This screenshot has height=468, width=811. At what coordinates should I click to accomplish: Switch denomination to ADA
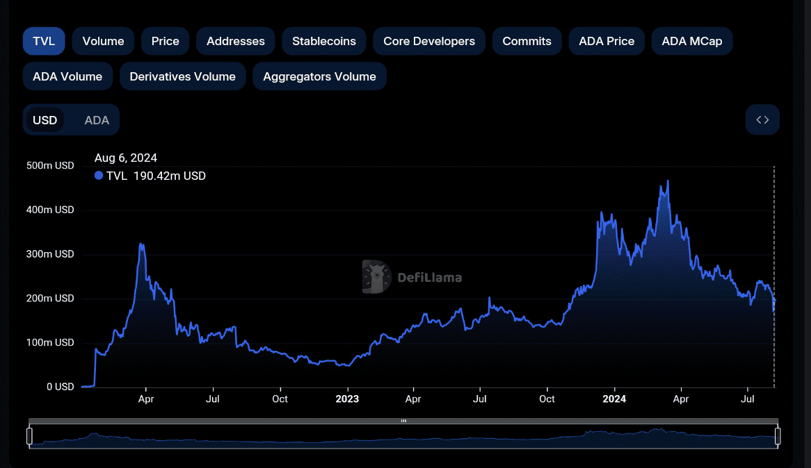97,119
